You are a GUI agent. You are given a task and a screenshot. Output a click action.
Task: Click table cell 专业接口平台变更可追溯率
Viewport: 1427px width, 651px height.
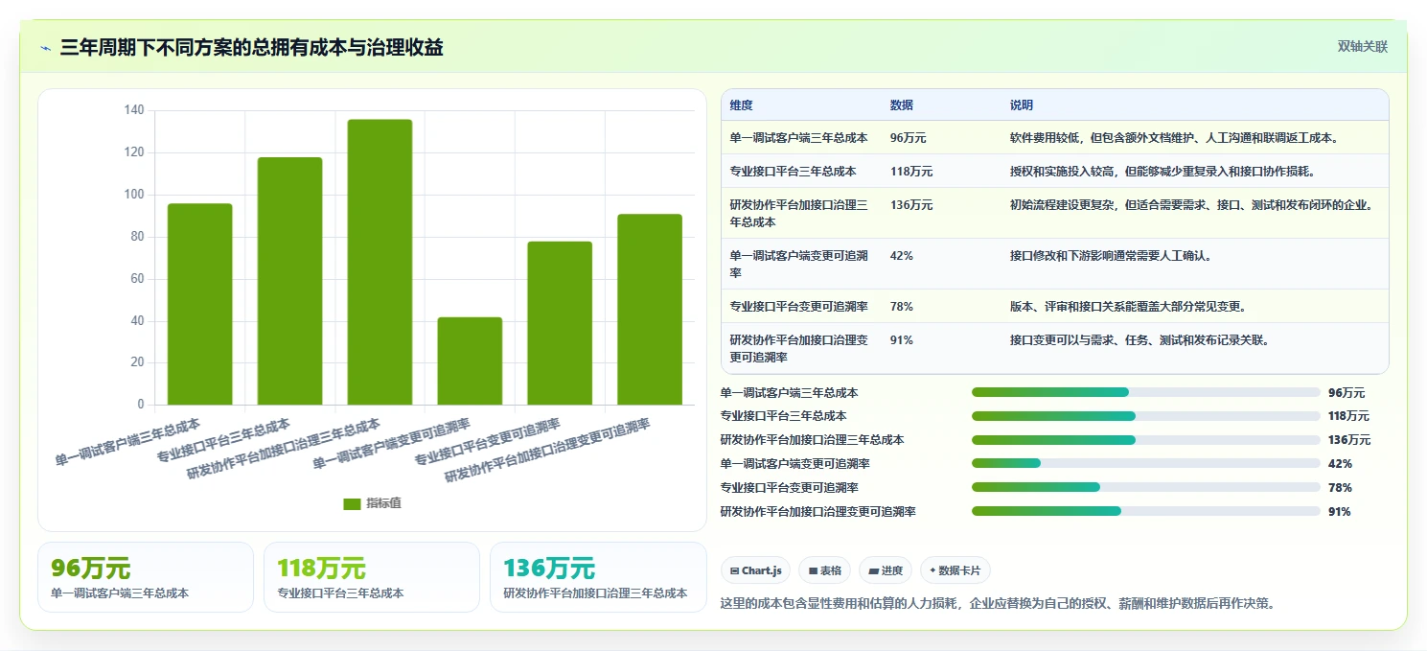[798, 307]
